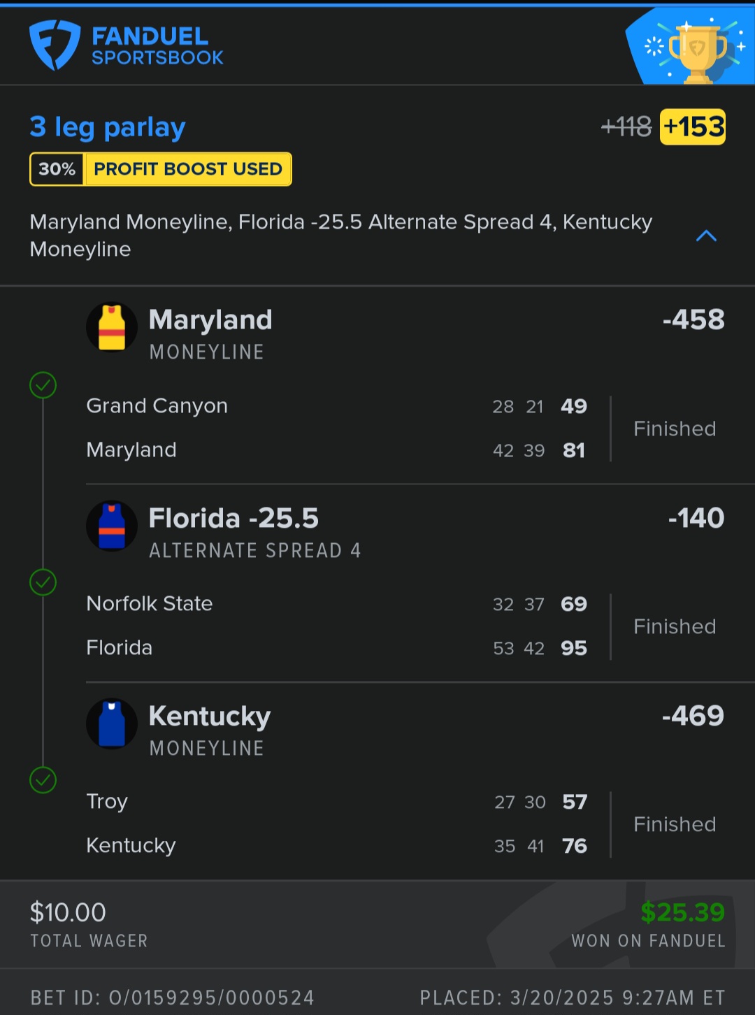
Task: Tap the FanDuel shield logo icon
Action: (55, 45)
